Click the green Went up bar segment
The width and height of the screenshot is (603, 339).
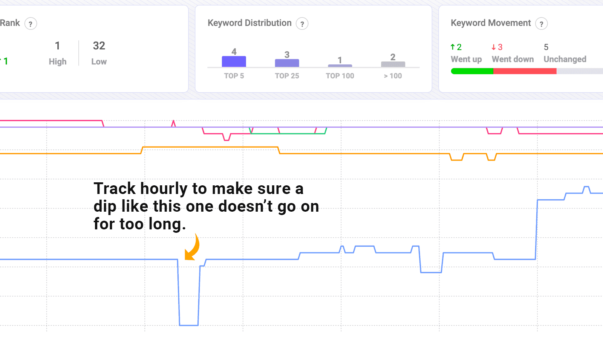(x=472, y=71)
